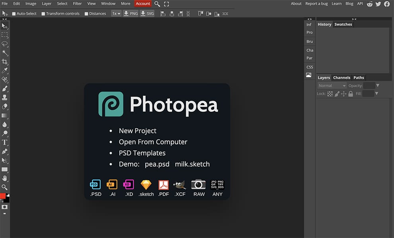Screen dimensions: 394x238
Task: Enable the Transform controls checkbox
Action: (x=43, y=14)
